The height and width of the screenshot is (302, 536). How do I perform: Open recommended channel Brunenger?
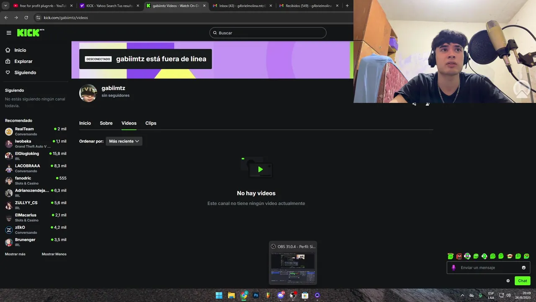pyautogui.click(x=36, y=242)
